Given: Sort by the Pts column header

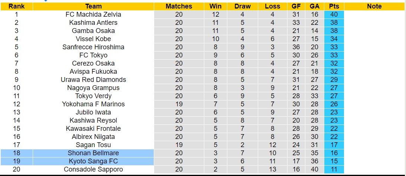Looking at the screenshot, I should point(334,6).
